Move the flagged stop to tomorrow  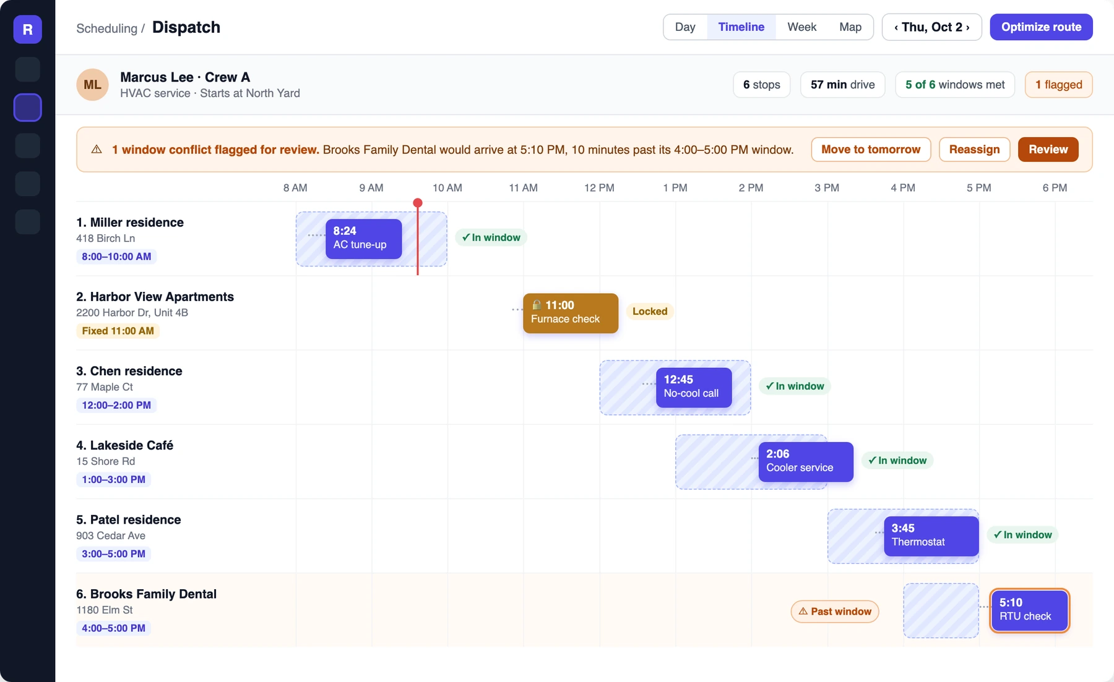[x=871, y=150]
